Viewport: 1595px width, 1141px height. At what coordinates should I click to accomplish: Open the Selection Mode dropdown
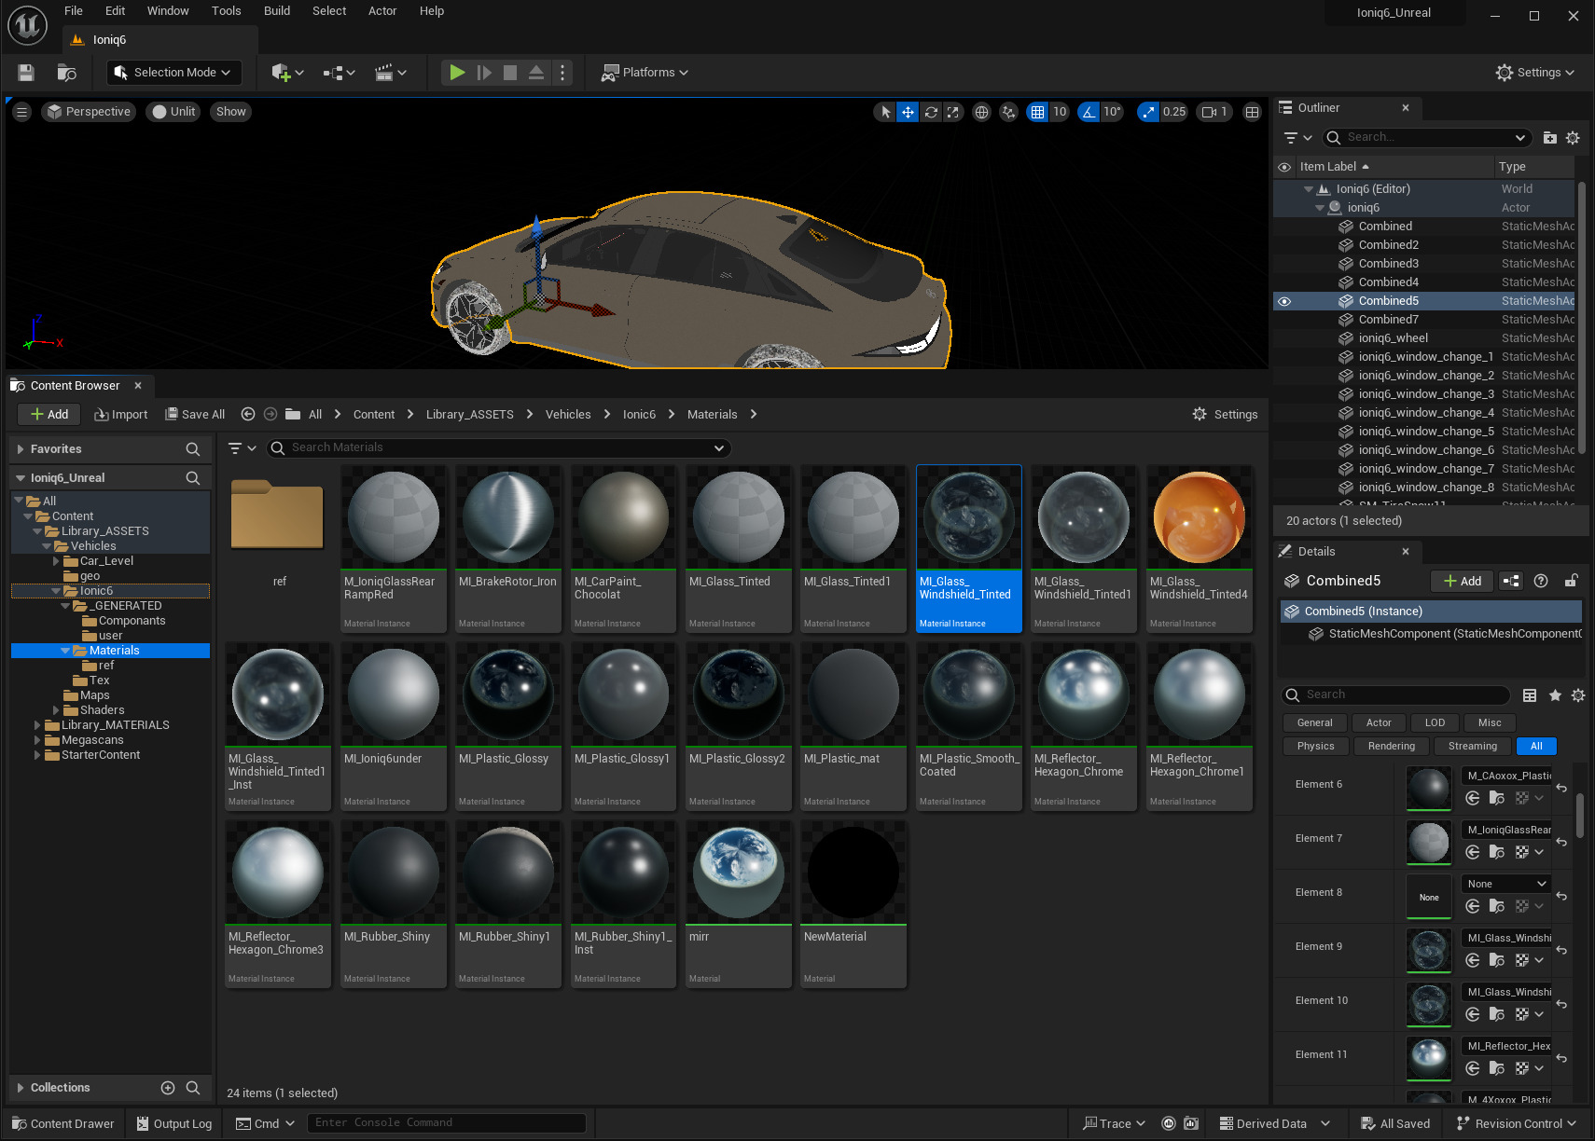click(x=173, y=73)
